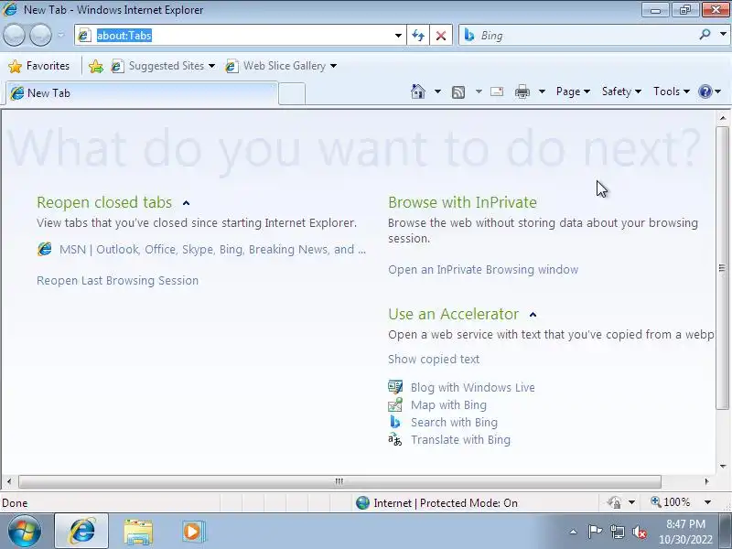Click the Show copied text link

(434, 360)
